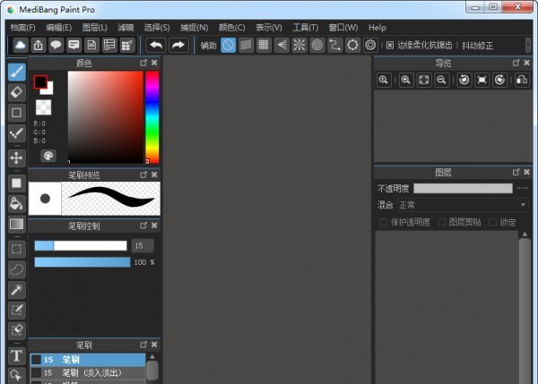Toggle 边缘柔化抗锯齿 anti-aliasing checkbox
Image resolution: width=538 pixels, height=384 pixels.
pyautogui.click(x=390, y=45)
